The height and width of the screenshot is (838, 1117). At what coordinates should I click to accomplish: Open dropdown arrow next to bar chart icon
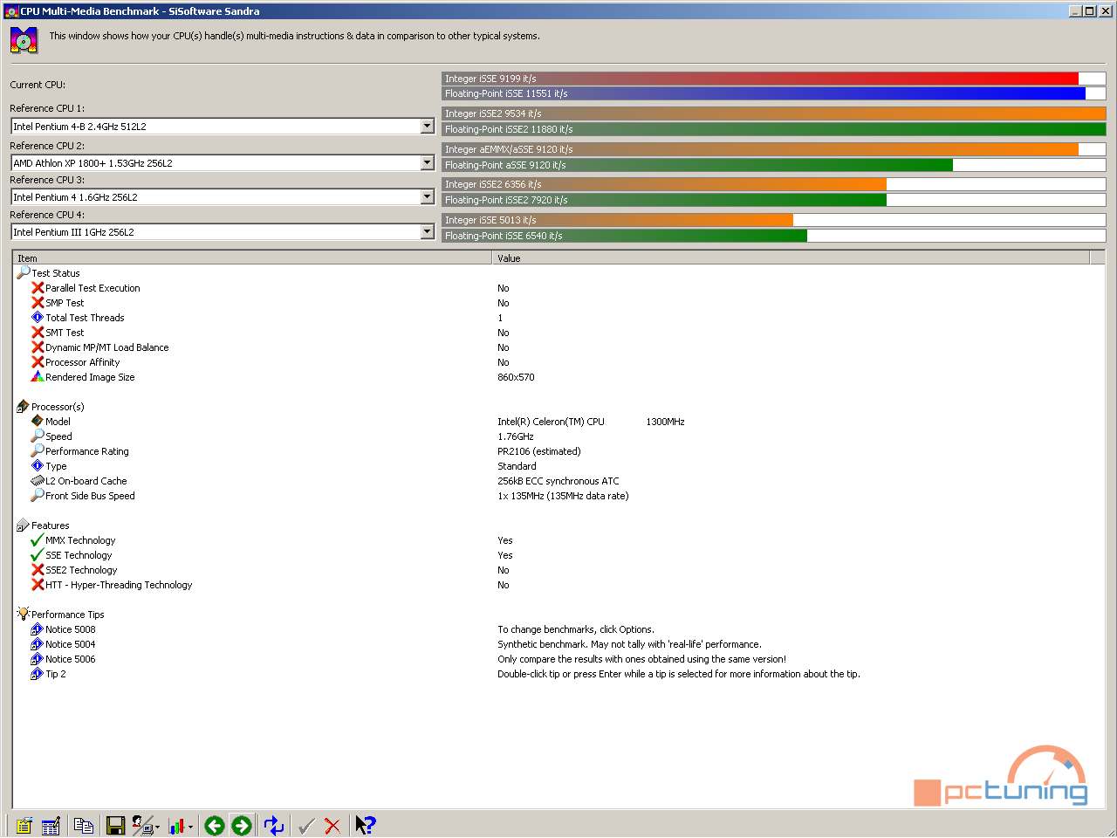coord(190,828)
